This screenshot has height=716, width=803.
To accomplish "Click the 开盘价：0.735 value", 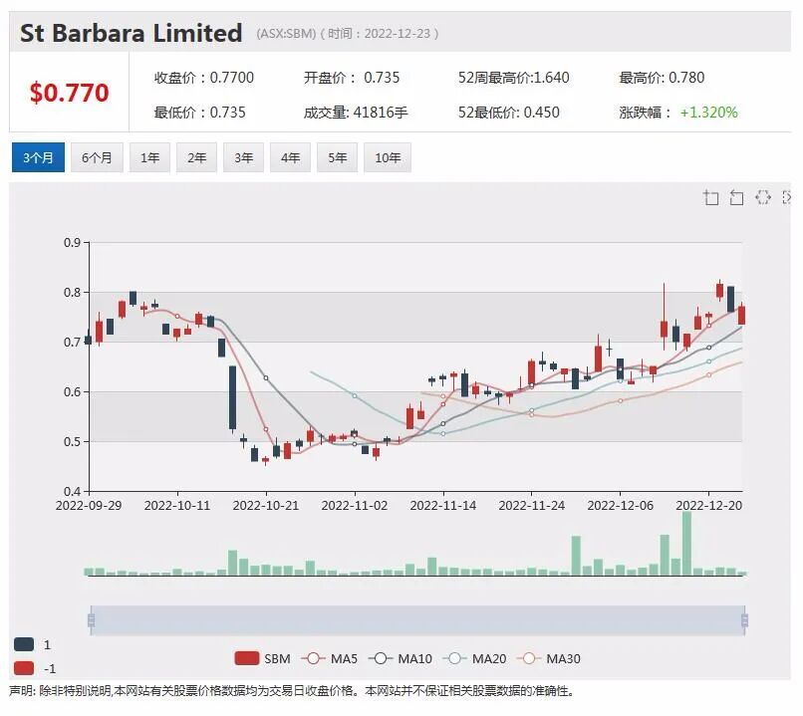I will pos(352,78).
